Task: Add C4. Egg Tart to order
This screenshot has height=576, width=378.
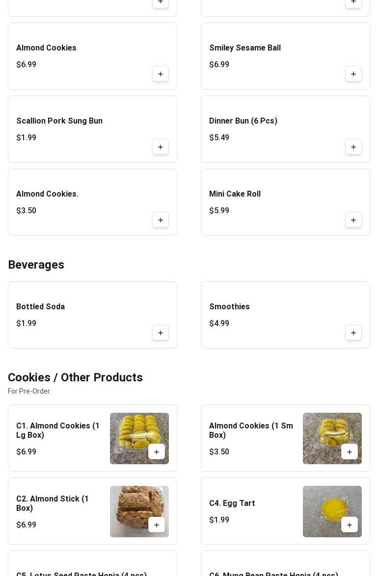Action: tap(350, 525)
